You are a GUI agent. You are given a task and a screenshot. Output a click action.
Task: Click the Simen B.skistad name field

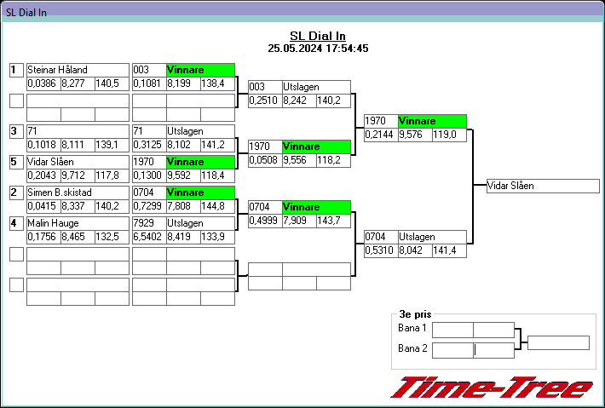[78, 193]
